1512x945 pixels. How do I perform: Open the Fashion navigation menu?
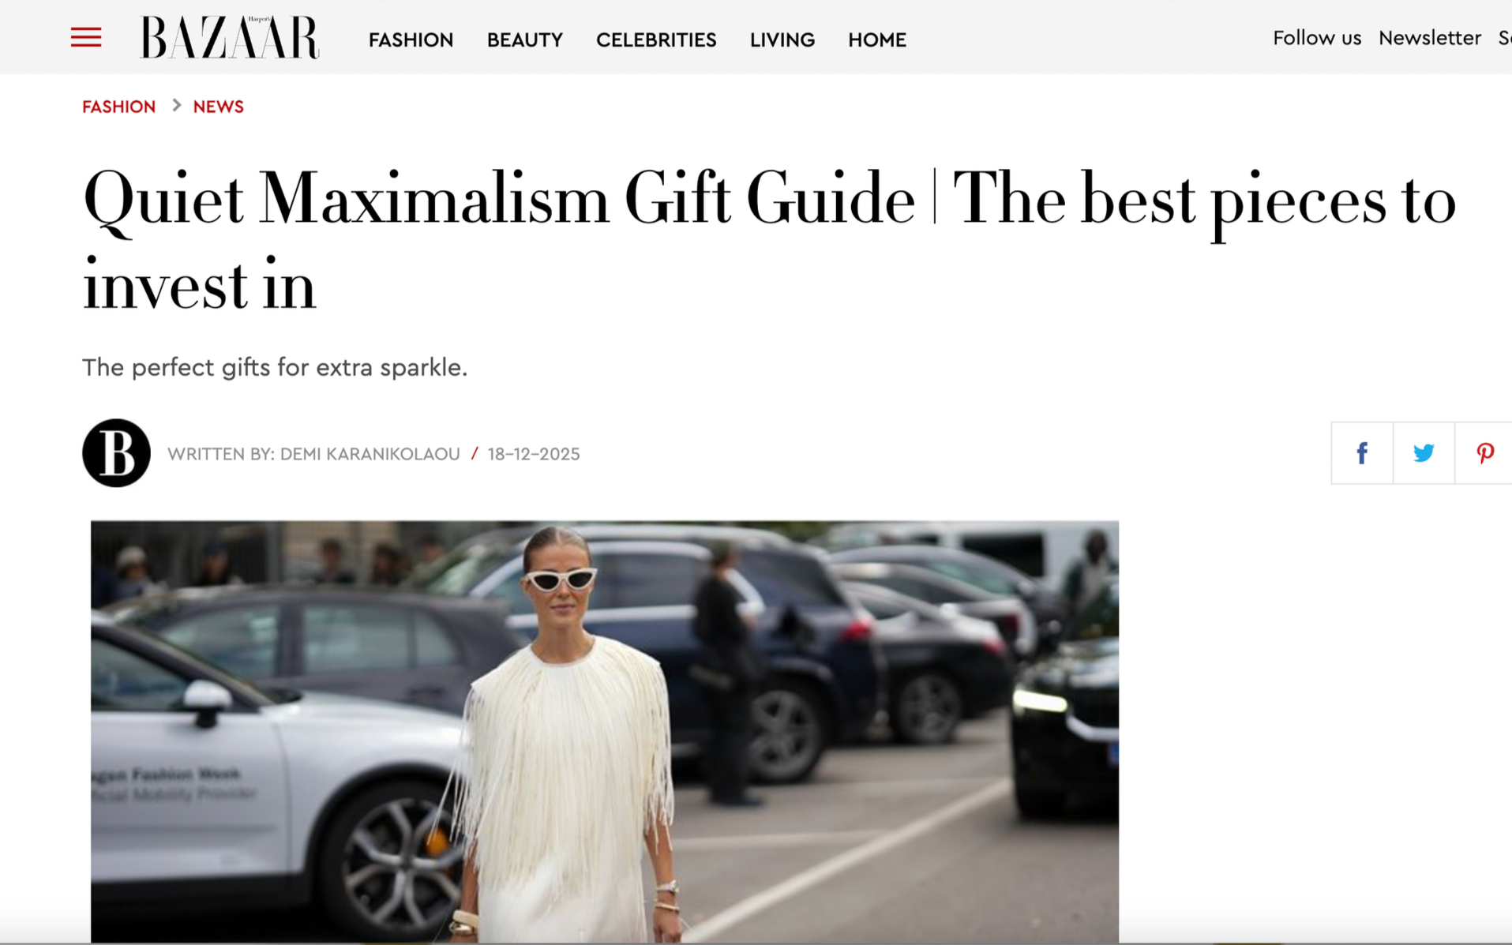(x=411, y=39)
